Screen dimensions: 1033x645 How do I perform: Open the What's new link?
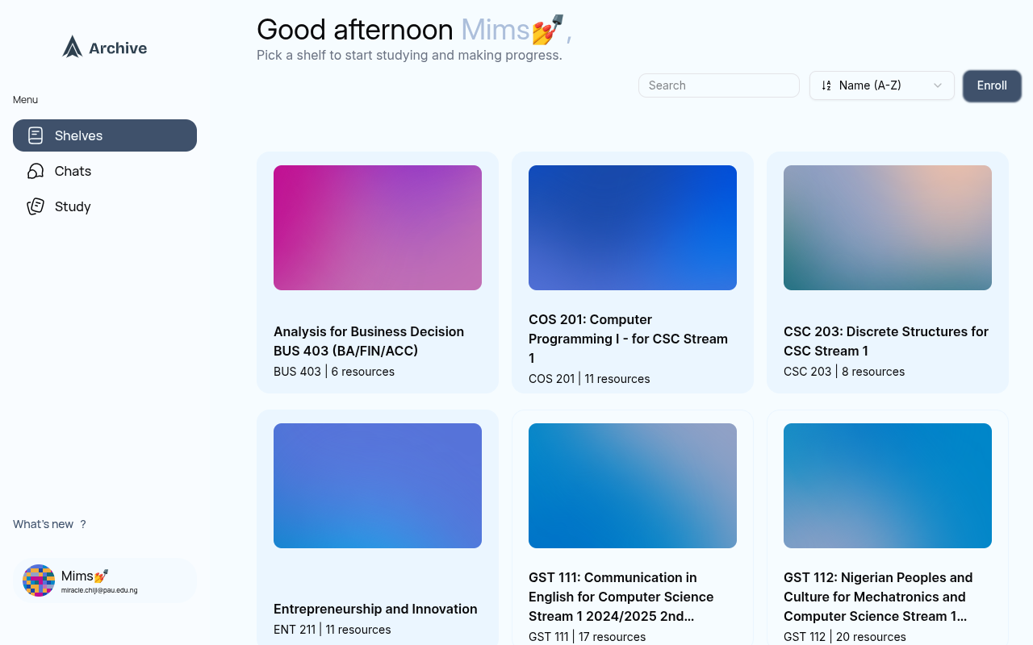[43, 524]
